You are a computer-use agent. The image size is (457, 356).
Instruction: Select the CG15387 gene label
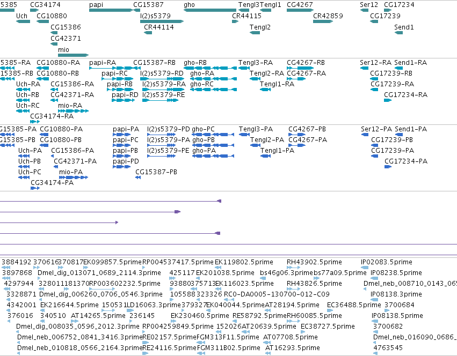[148, 5]
